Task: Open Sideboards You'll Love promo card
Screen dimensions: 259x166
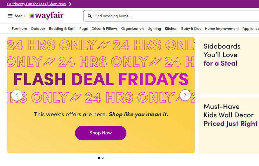Action: pyautogui.click(x=228, y=65)
